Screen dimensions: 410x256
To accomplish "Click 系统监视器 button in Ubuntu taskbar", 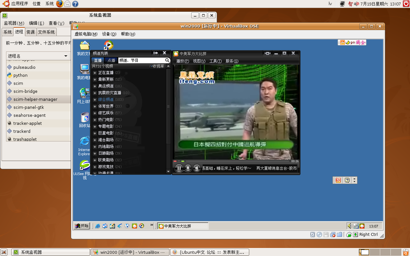I will 51,252.
